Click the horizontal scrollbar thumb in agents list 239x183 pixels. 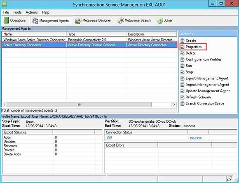[x=79, y=105]
